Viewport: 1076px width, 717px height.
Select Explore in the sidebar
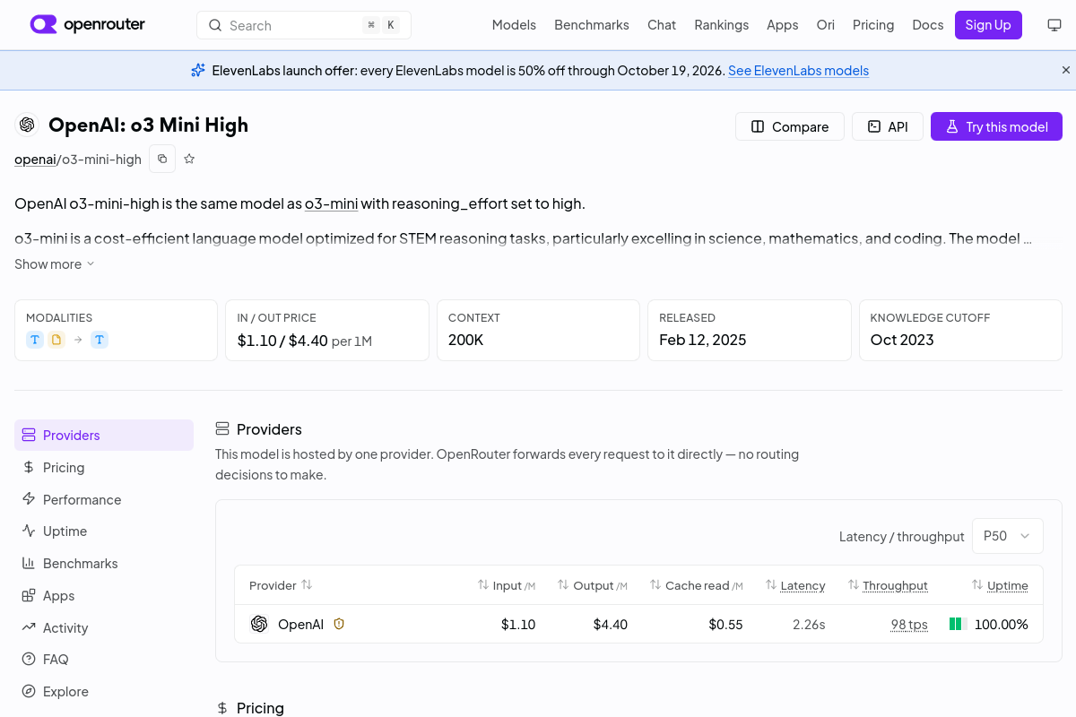click(104, 691)
